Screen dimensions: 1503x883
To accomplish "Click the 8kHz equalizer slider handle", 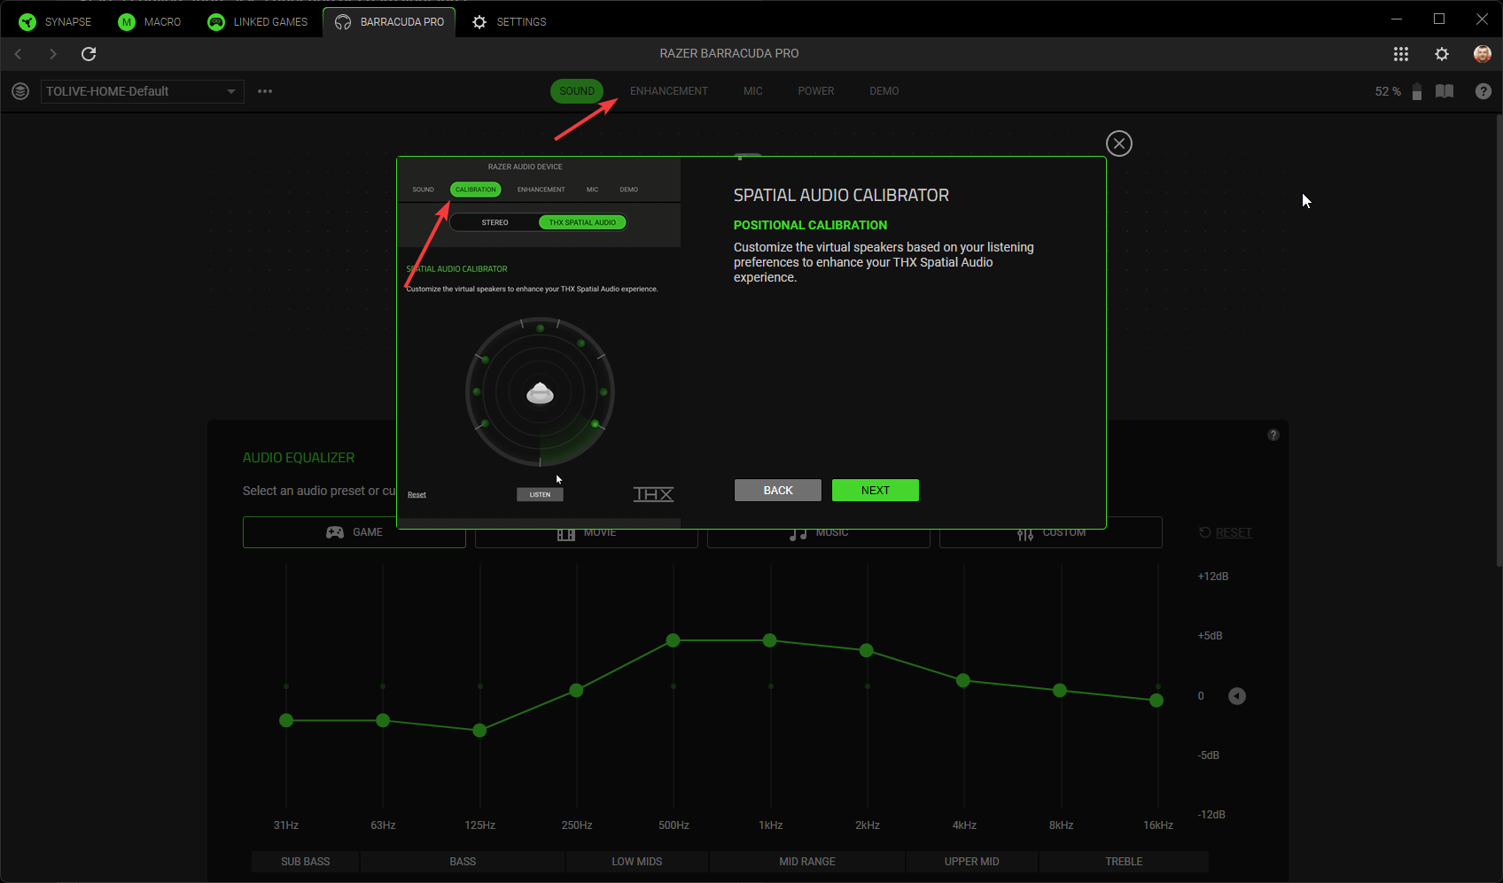I will pyautogui.click(x=1060, y=690).
